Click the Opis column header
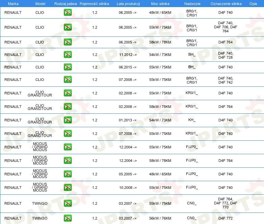264x224 pixels. point(253,4)
